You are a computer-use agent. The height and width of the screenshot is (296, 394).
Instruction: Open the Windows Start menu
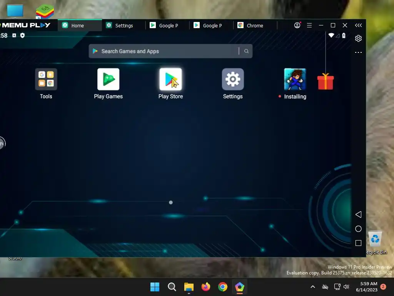(155, 287)
